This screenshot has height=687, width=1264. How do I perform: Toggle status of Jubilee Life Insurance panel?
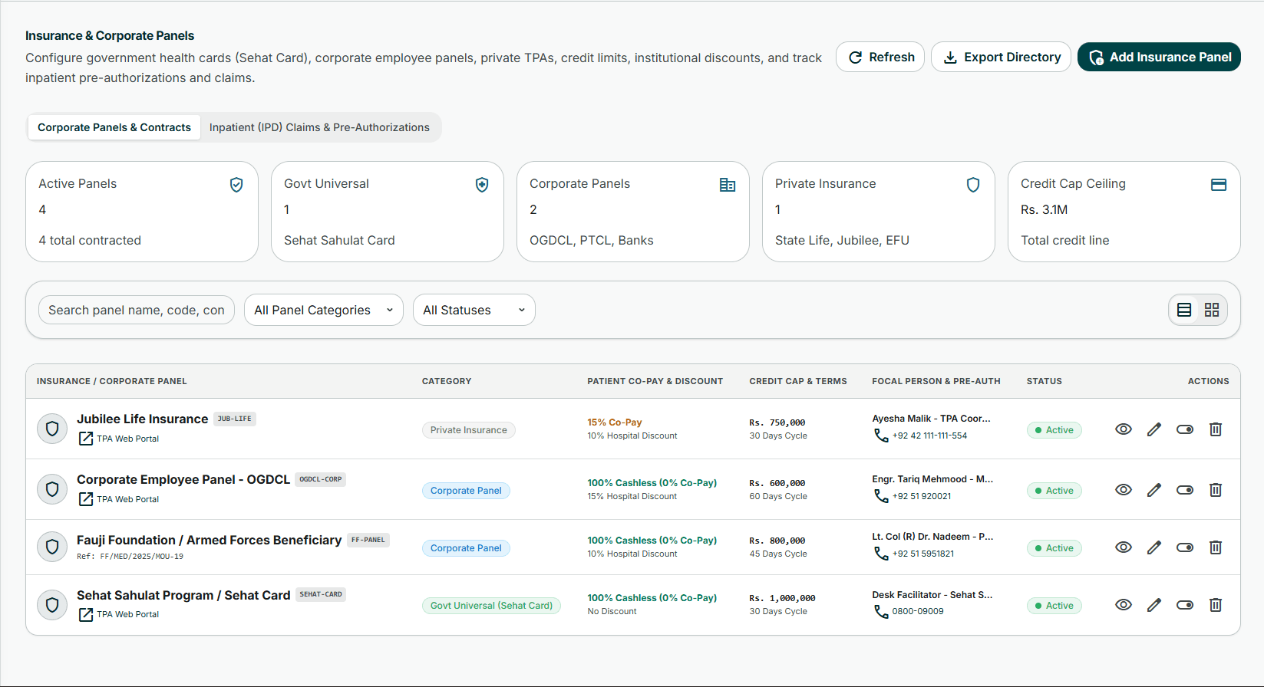1185,429
